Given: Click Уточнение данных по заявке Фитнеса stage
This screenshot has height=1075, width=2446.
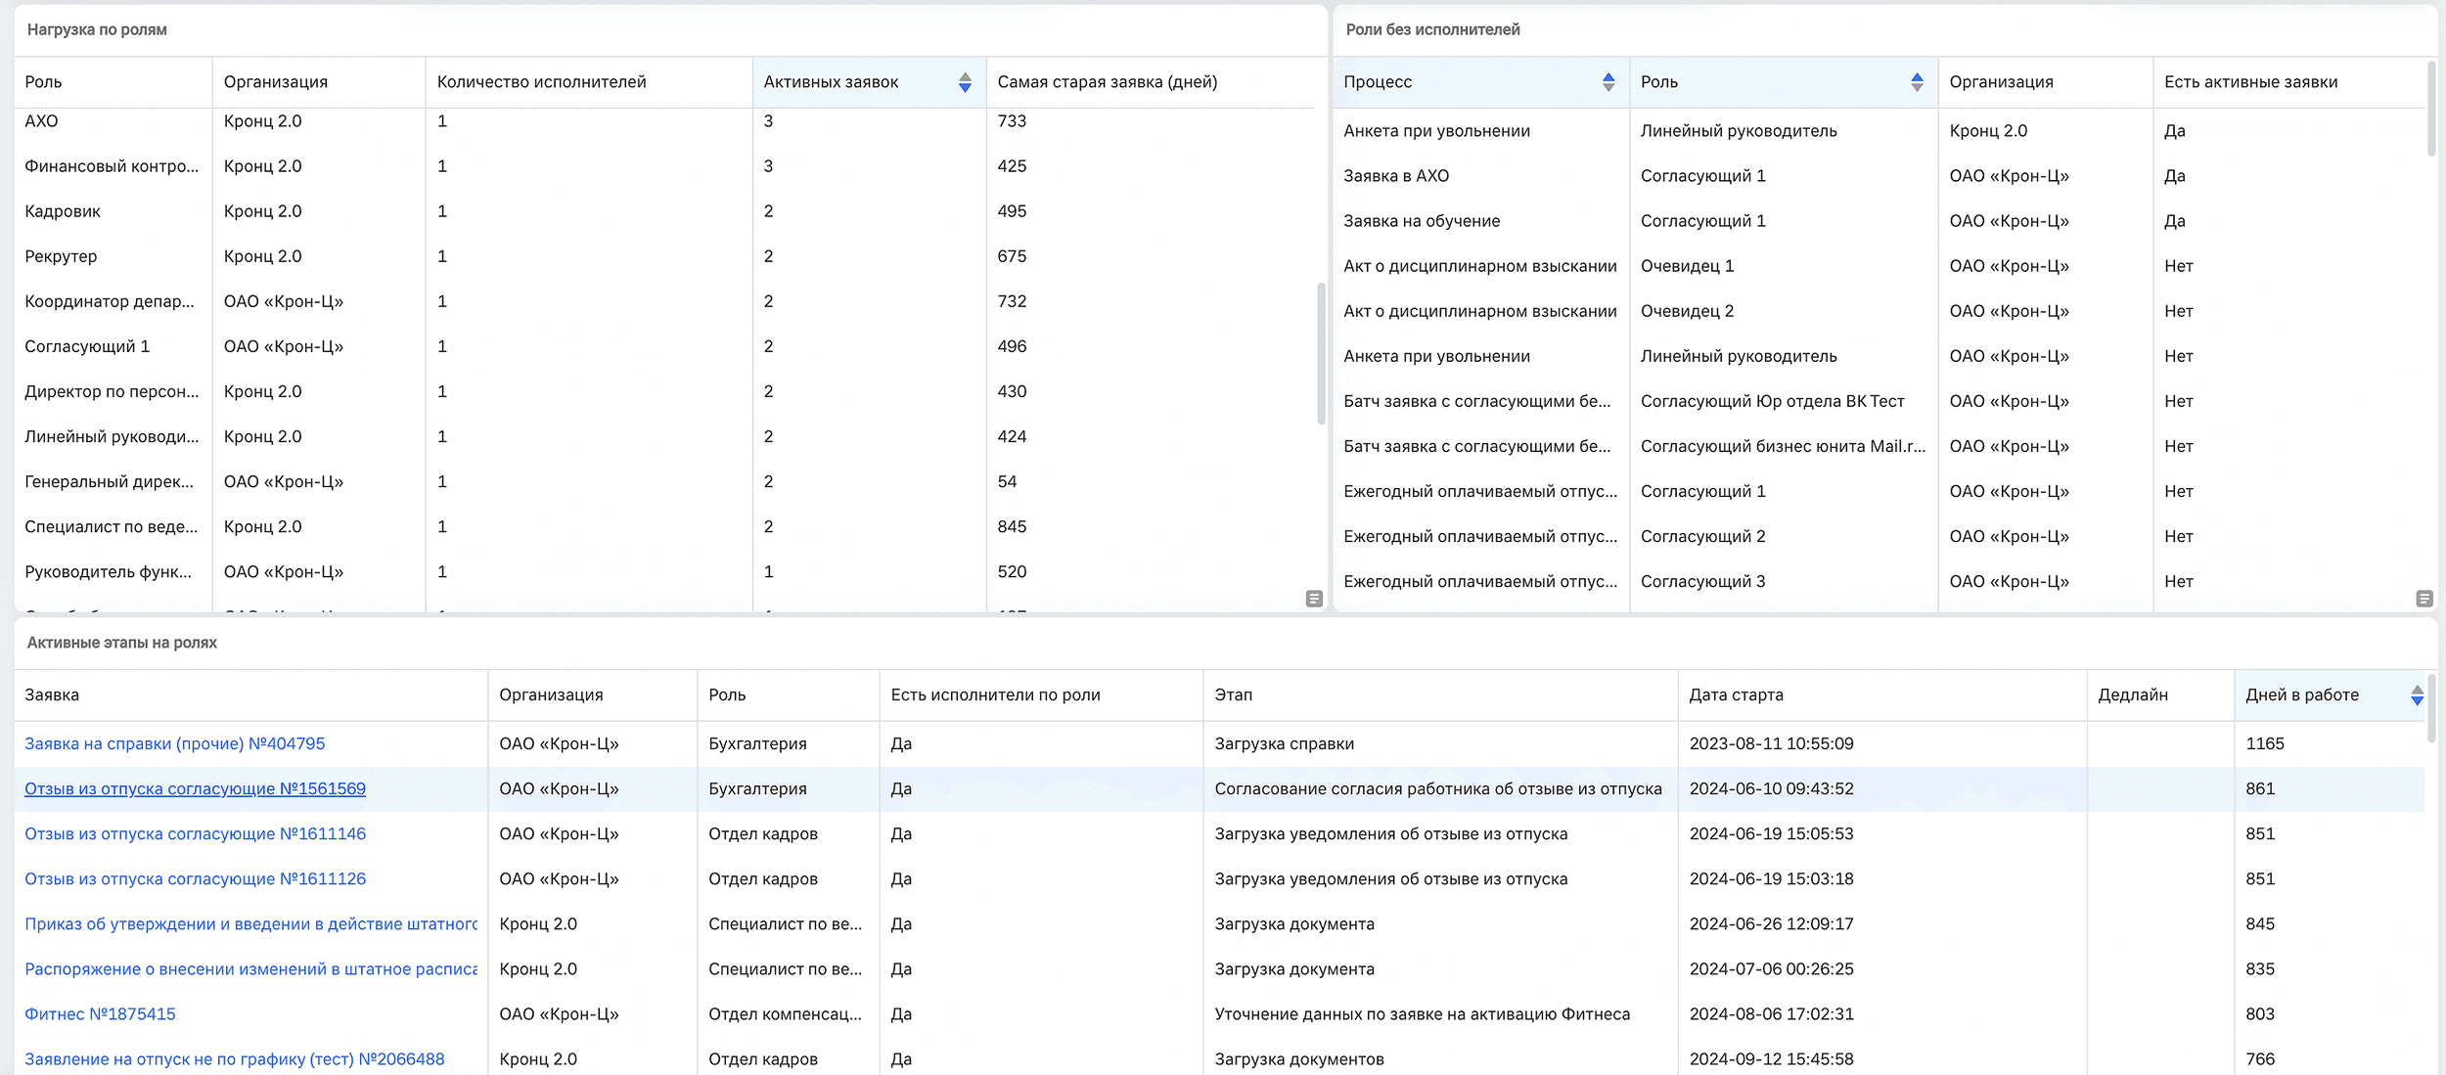Looking at the screenshot, I should point(1422,1014).
